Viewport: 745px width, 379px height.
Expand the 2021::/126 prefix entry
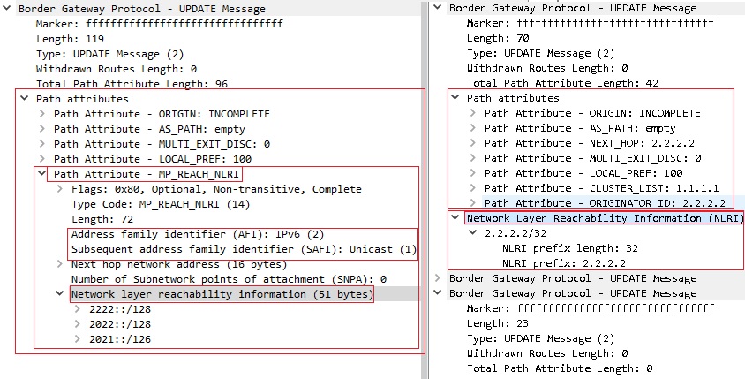click(x=77, y=339)
